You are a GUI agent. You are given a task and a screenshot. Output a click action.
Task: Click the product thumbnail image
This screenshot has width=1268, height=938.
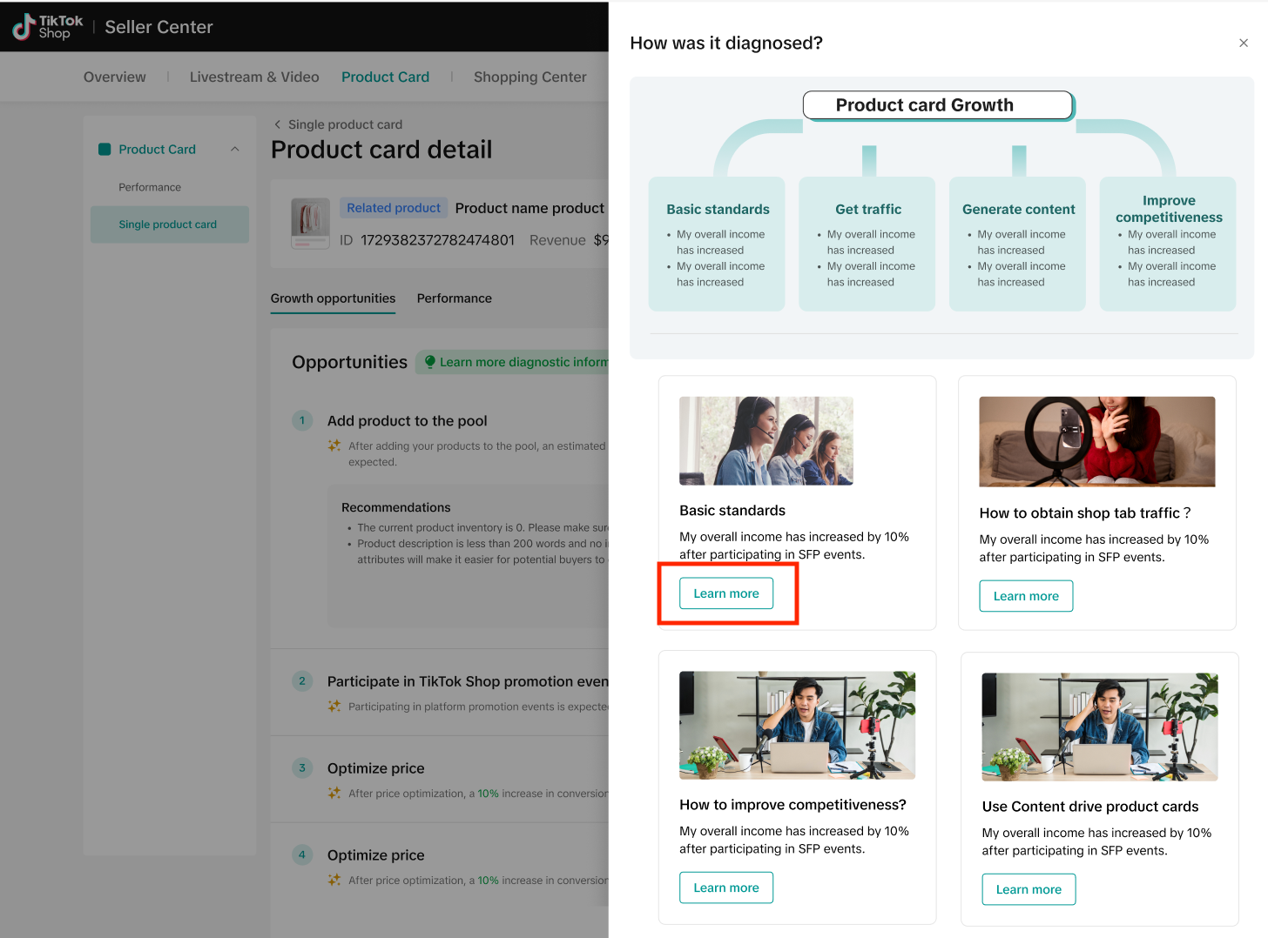[310, 224]
